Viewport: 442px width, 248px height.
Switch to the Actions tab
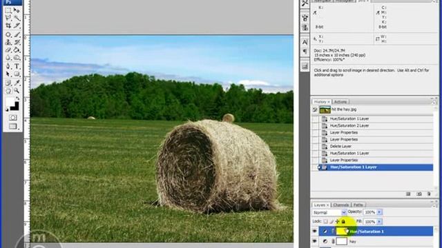(340, 102)
